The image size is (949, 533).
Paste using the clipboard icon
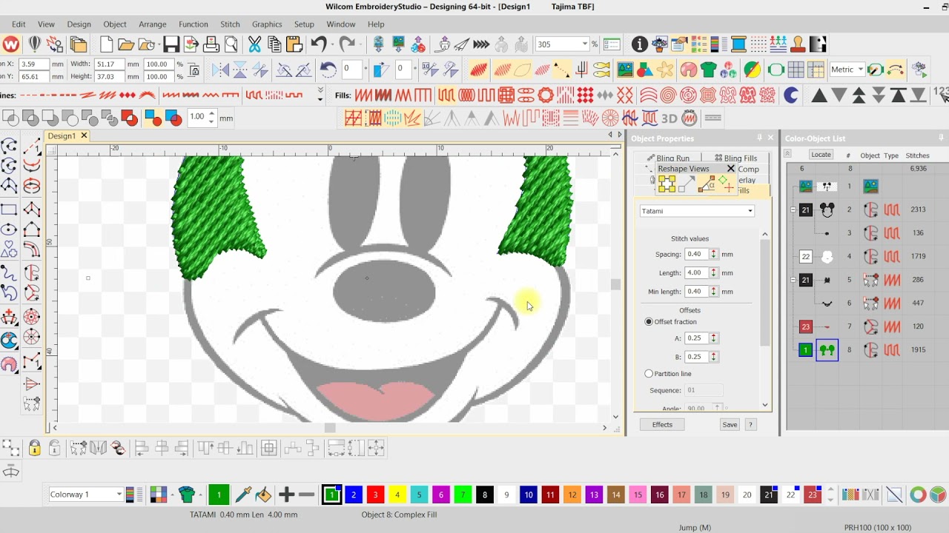294,44
